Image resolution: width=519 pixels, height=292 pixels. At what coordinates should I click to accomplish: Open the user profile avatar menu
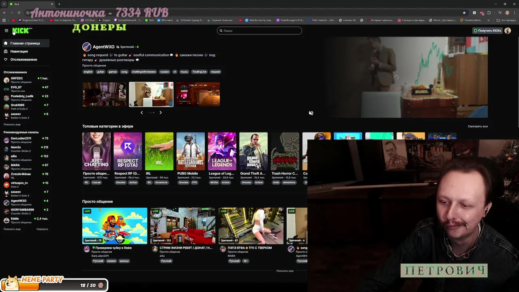(508, 31)
